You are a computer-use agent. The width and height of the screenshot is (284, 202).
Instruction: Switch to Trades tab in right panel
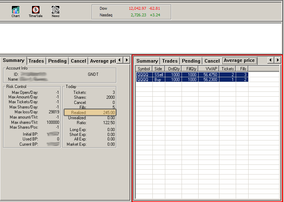(170, 61)
